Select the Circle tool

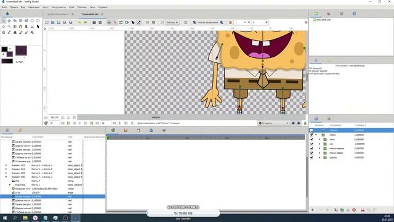pos(33,20)
